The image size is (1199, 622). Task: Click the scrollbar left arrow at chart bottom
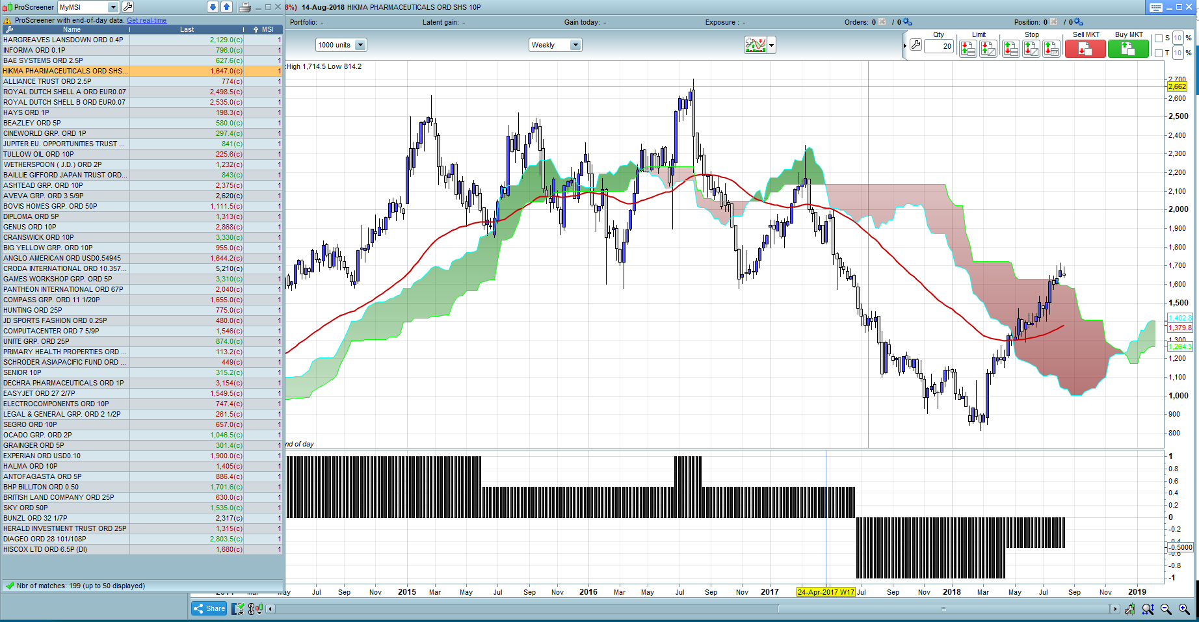click(270, 609)
